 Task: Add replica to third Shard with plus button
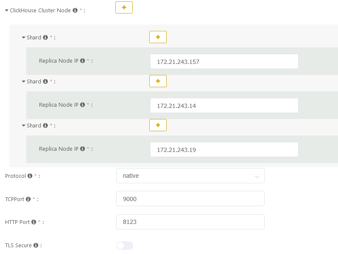[158, 125]
